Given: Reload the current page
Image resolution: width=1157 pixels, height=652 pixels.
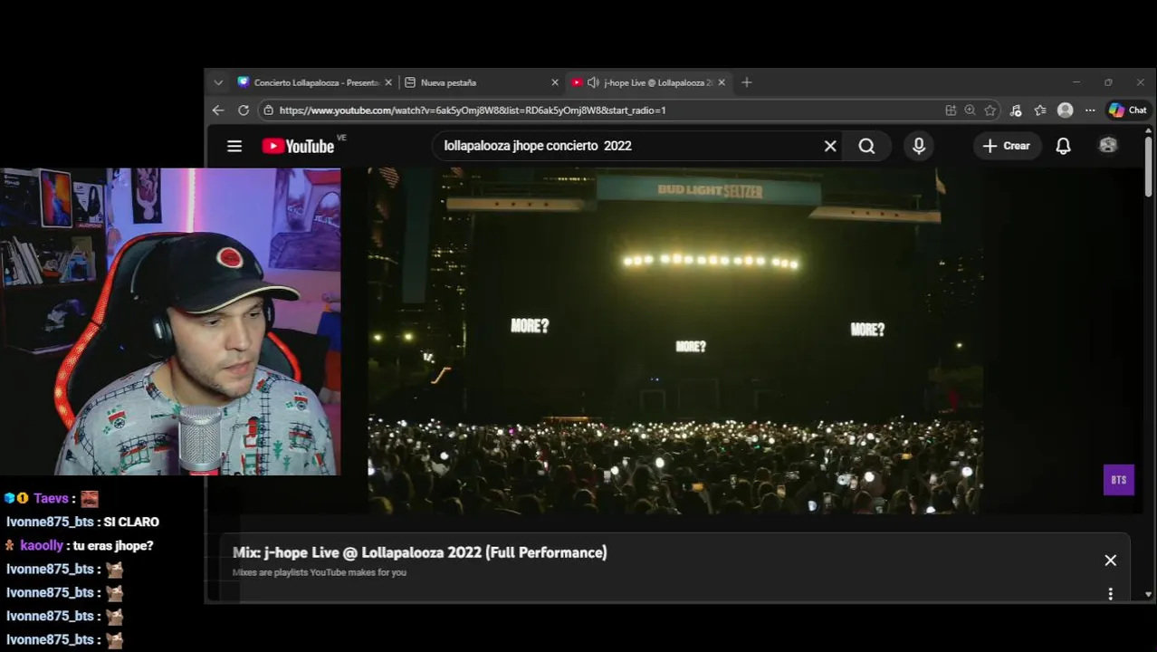Looking at the screenshot, I should click(x=244, y=110).
